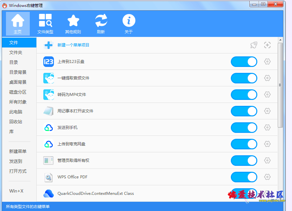The height and width of the screenshot is (211, 292).
Task: Click the icon beside 管理员取得所有权
Action: click(48, 161)
